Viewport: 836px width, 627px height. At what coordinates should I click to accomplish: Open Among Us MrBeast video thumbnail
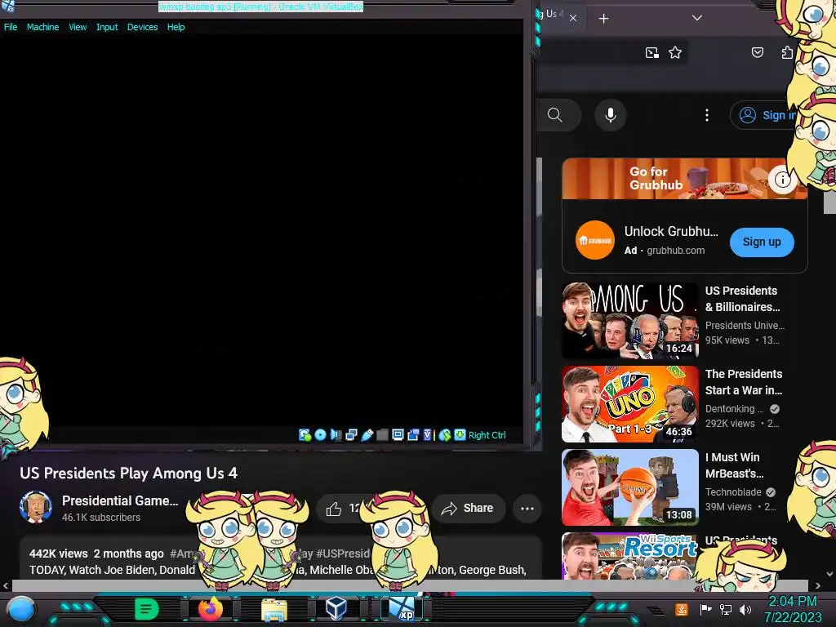(x=630, y=320)
